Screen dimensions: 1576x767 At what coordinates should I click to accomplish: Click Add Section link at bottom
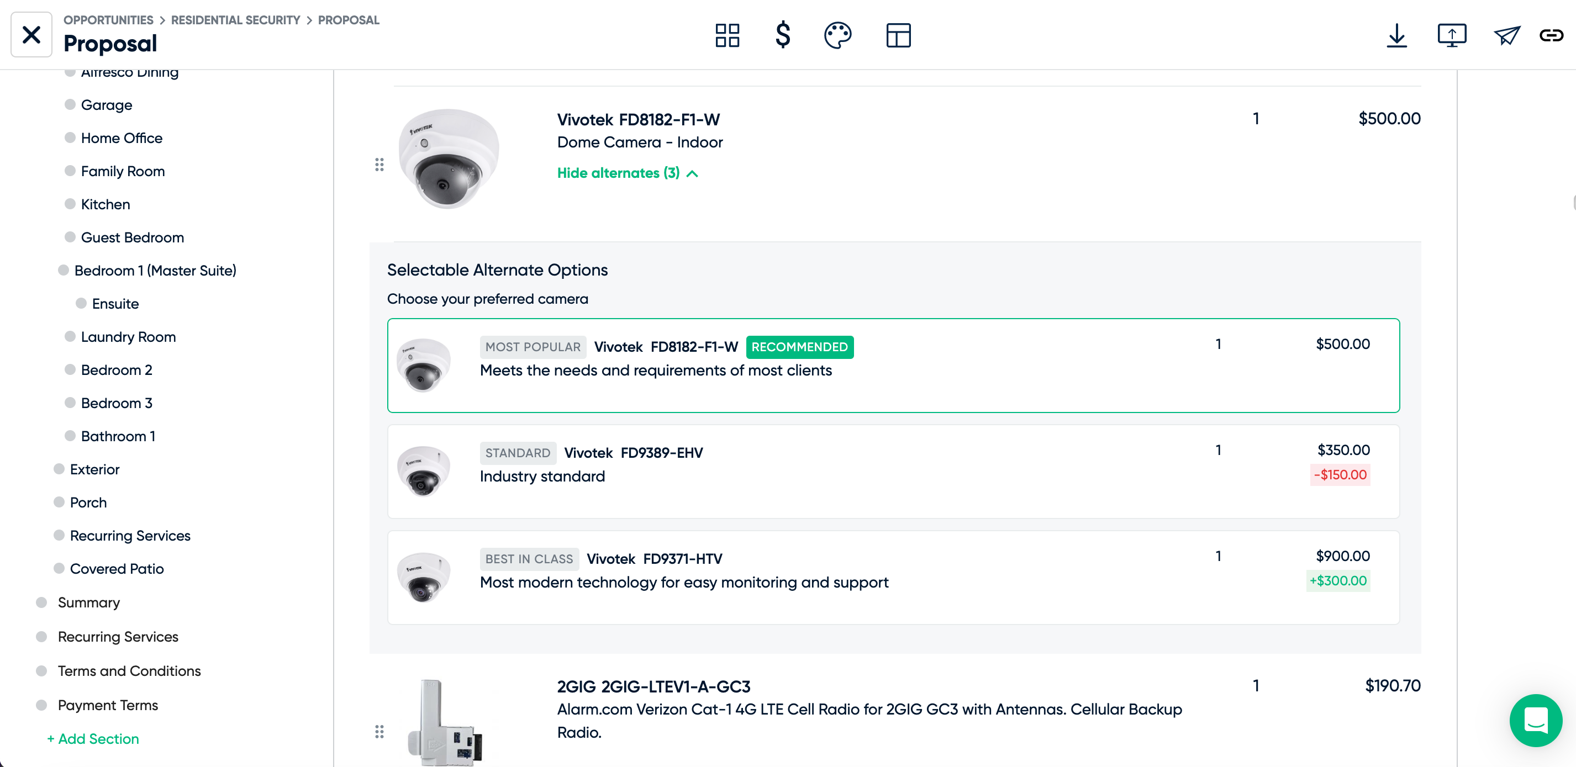pyautogui.click(x=92, y=738)
